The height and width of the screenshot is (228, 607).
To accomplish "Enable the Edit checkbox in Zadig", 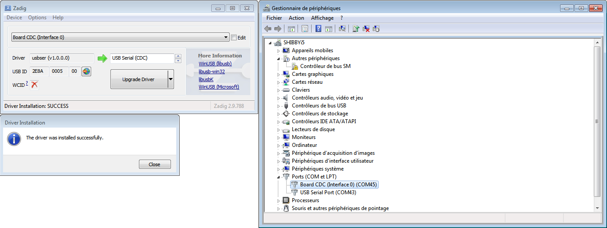I will (x=234, y=38).
